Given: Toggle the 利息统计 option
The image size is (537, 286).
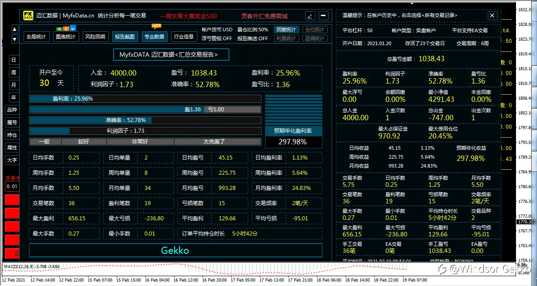Looking at the screenshot, I should coord(286,38).
